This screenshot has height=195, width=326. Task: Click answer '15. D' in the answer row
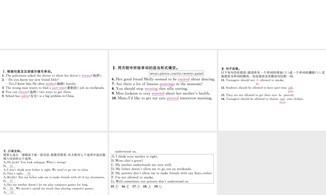coord(114,187)
